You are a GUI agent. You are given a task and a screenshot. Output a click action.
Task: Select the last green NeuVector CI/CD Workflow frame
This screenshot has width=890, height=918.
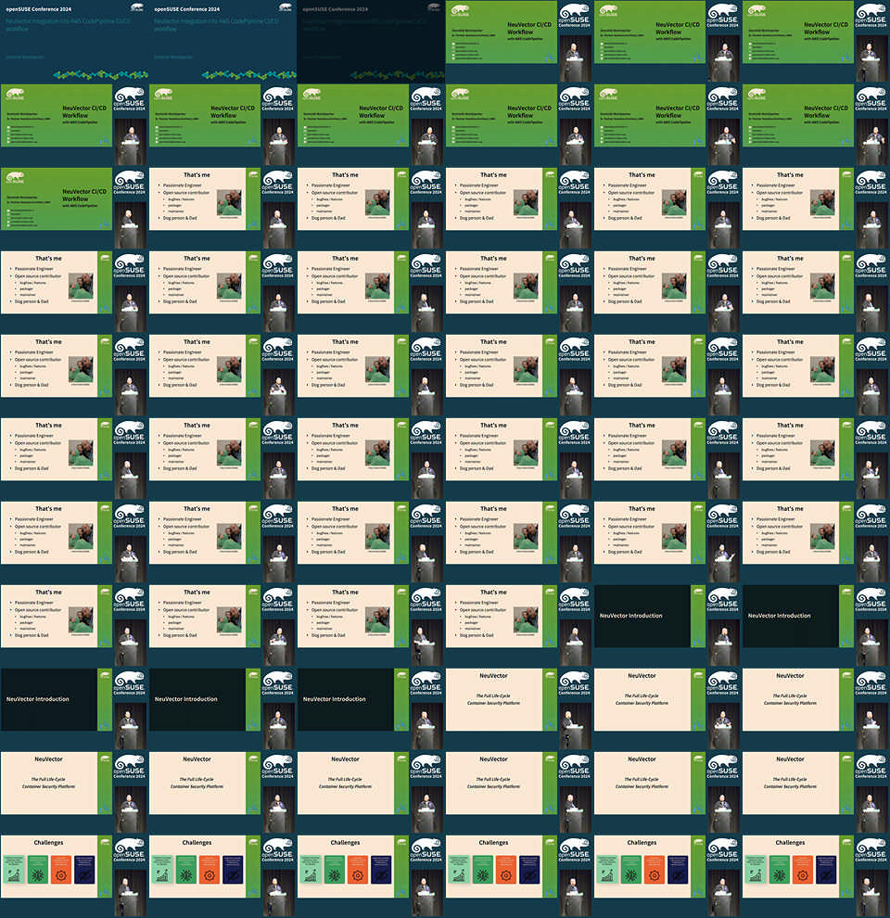[x=74, y=208]
